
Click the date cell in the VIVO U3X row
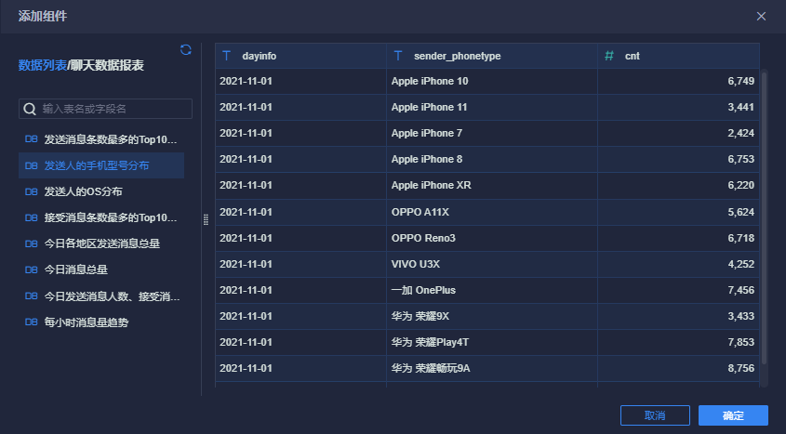click(x=300, y=264)
